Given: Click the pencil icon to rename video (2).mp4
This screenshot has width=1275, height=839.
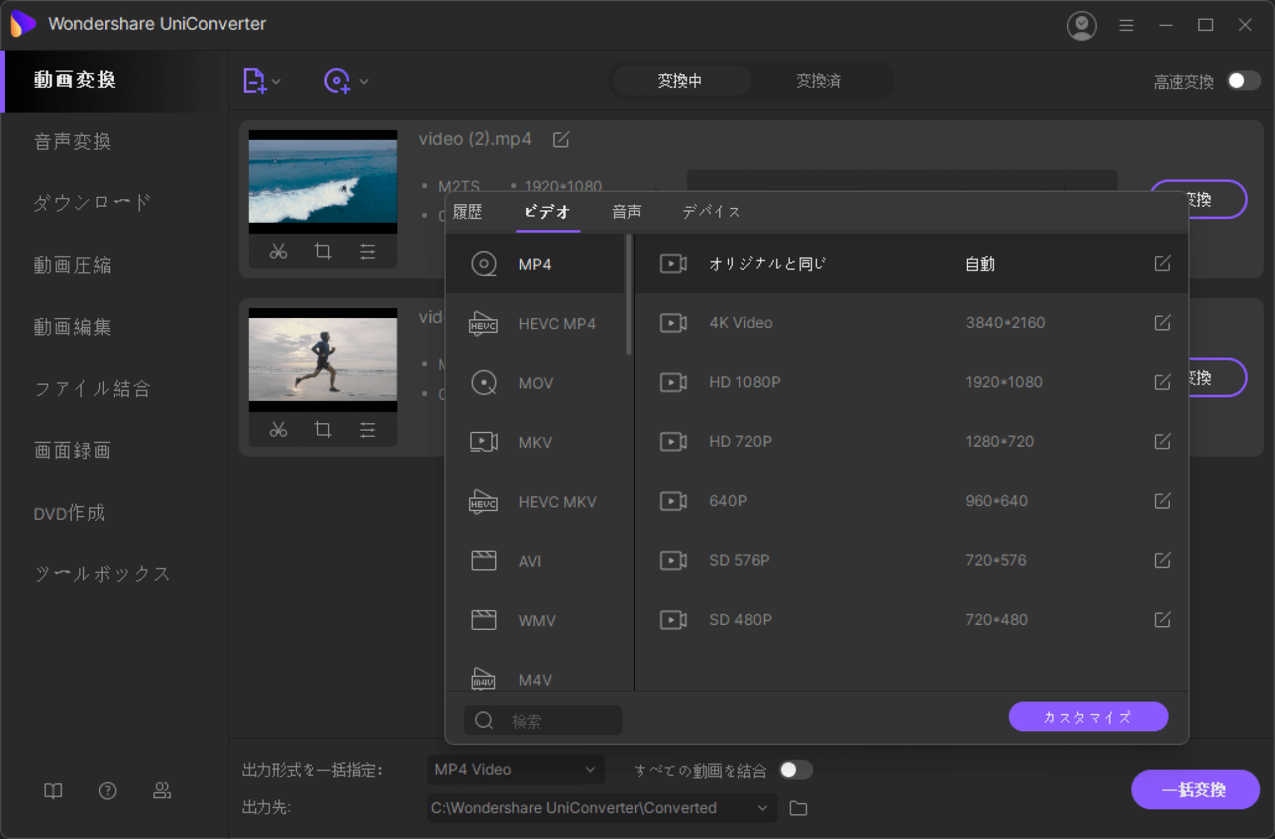Looking at the screenshot, I should [562, 139].
